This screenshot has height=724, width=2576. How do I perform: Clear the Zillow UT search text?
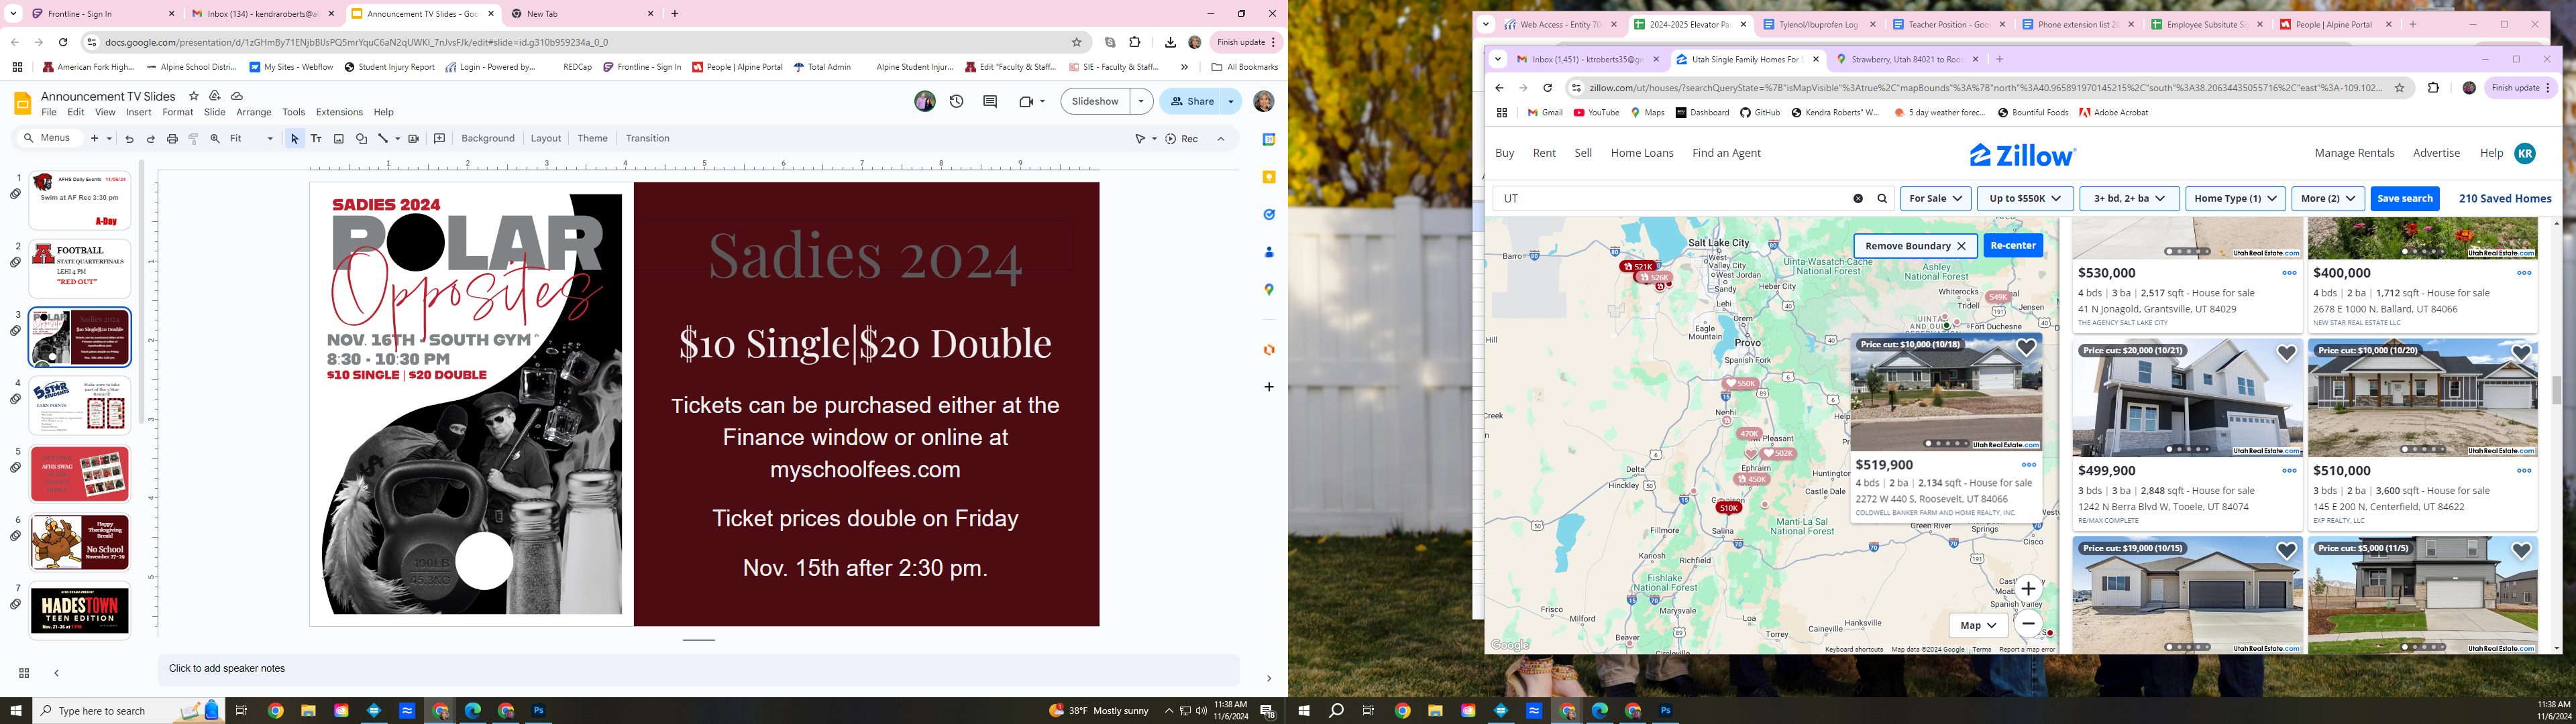pos(1858,199)
